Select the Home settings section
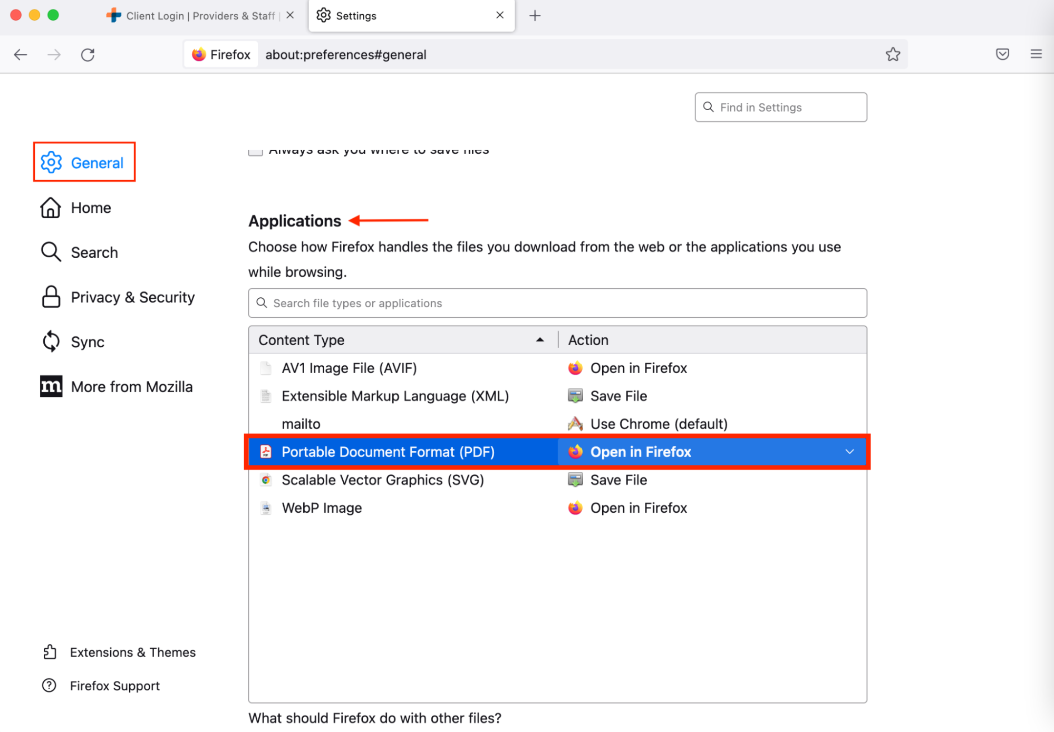 (90, 208)
